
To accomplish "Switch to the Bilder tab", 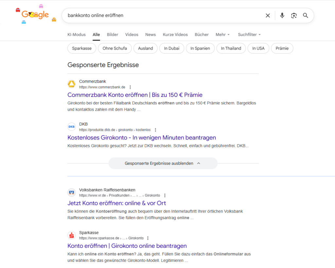I will point(112,35).
